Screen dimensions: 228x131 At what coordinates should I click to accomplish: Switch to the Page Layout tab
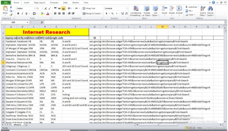pos(40,2)
